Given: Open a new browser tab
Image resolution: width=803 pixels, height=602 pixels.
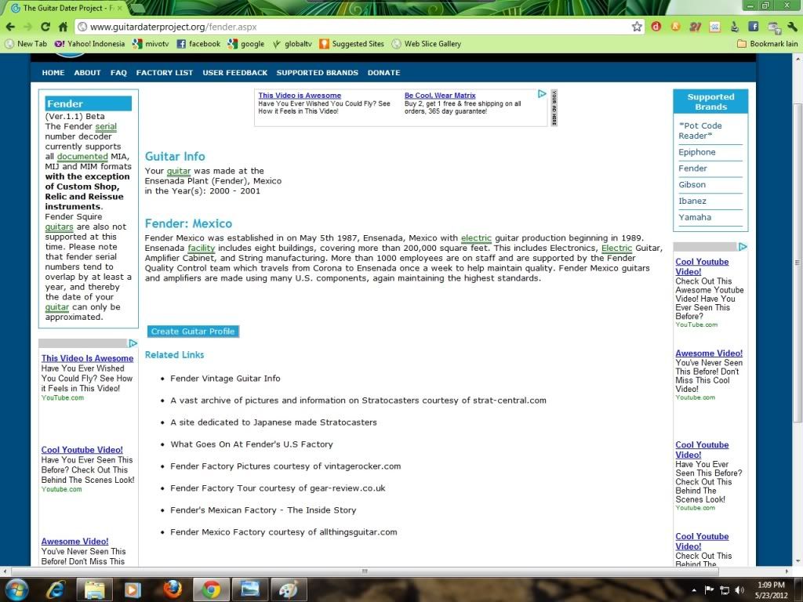Looking at the screenshot, I should tap(136, 8).
